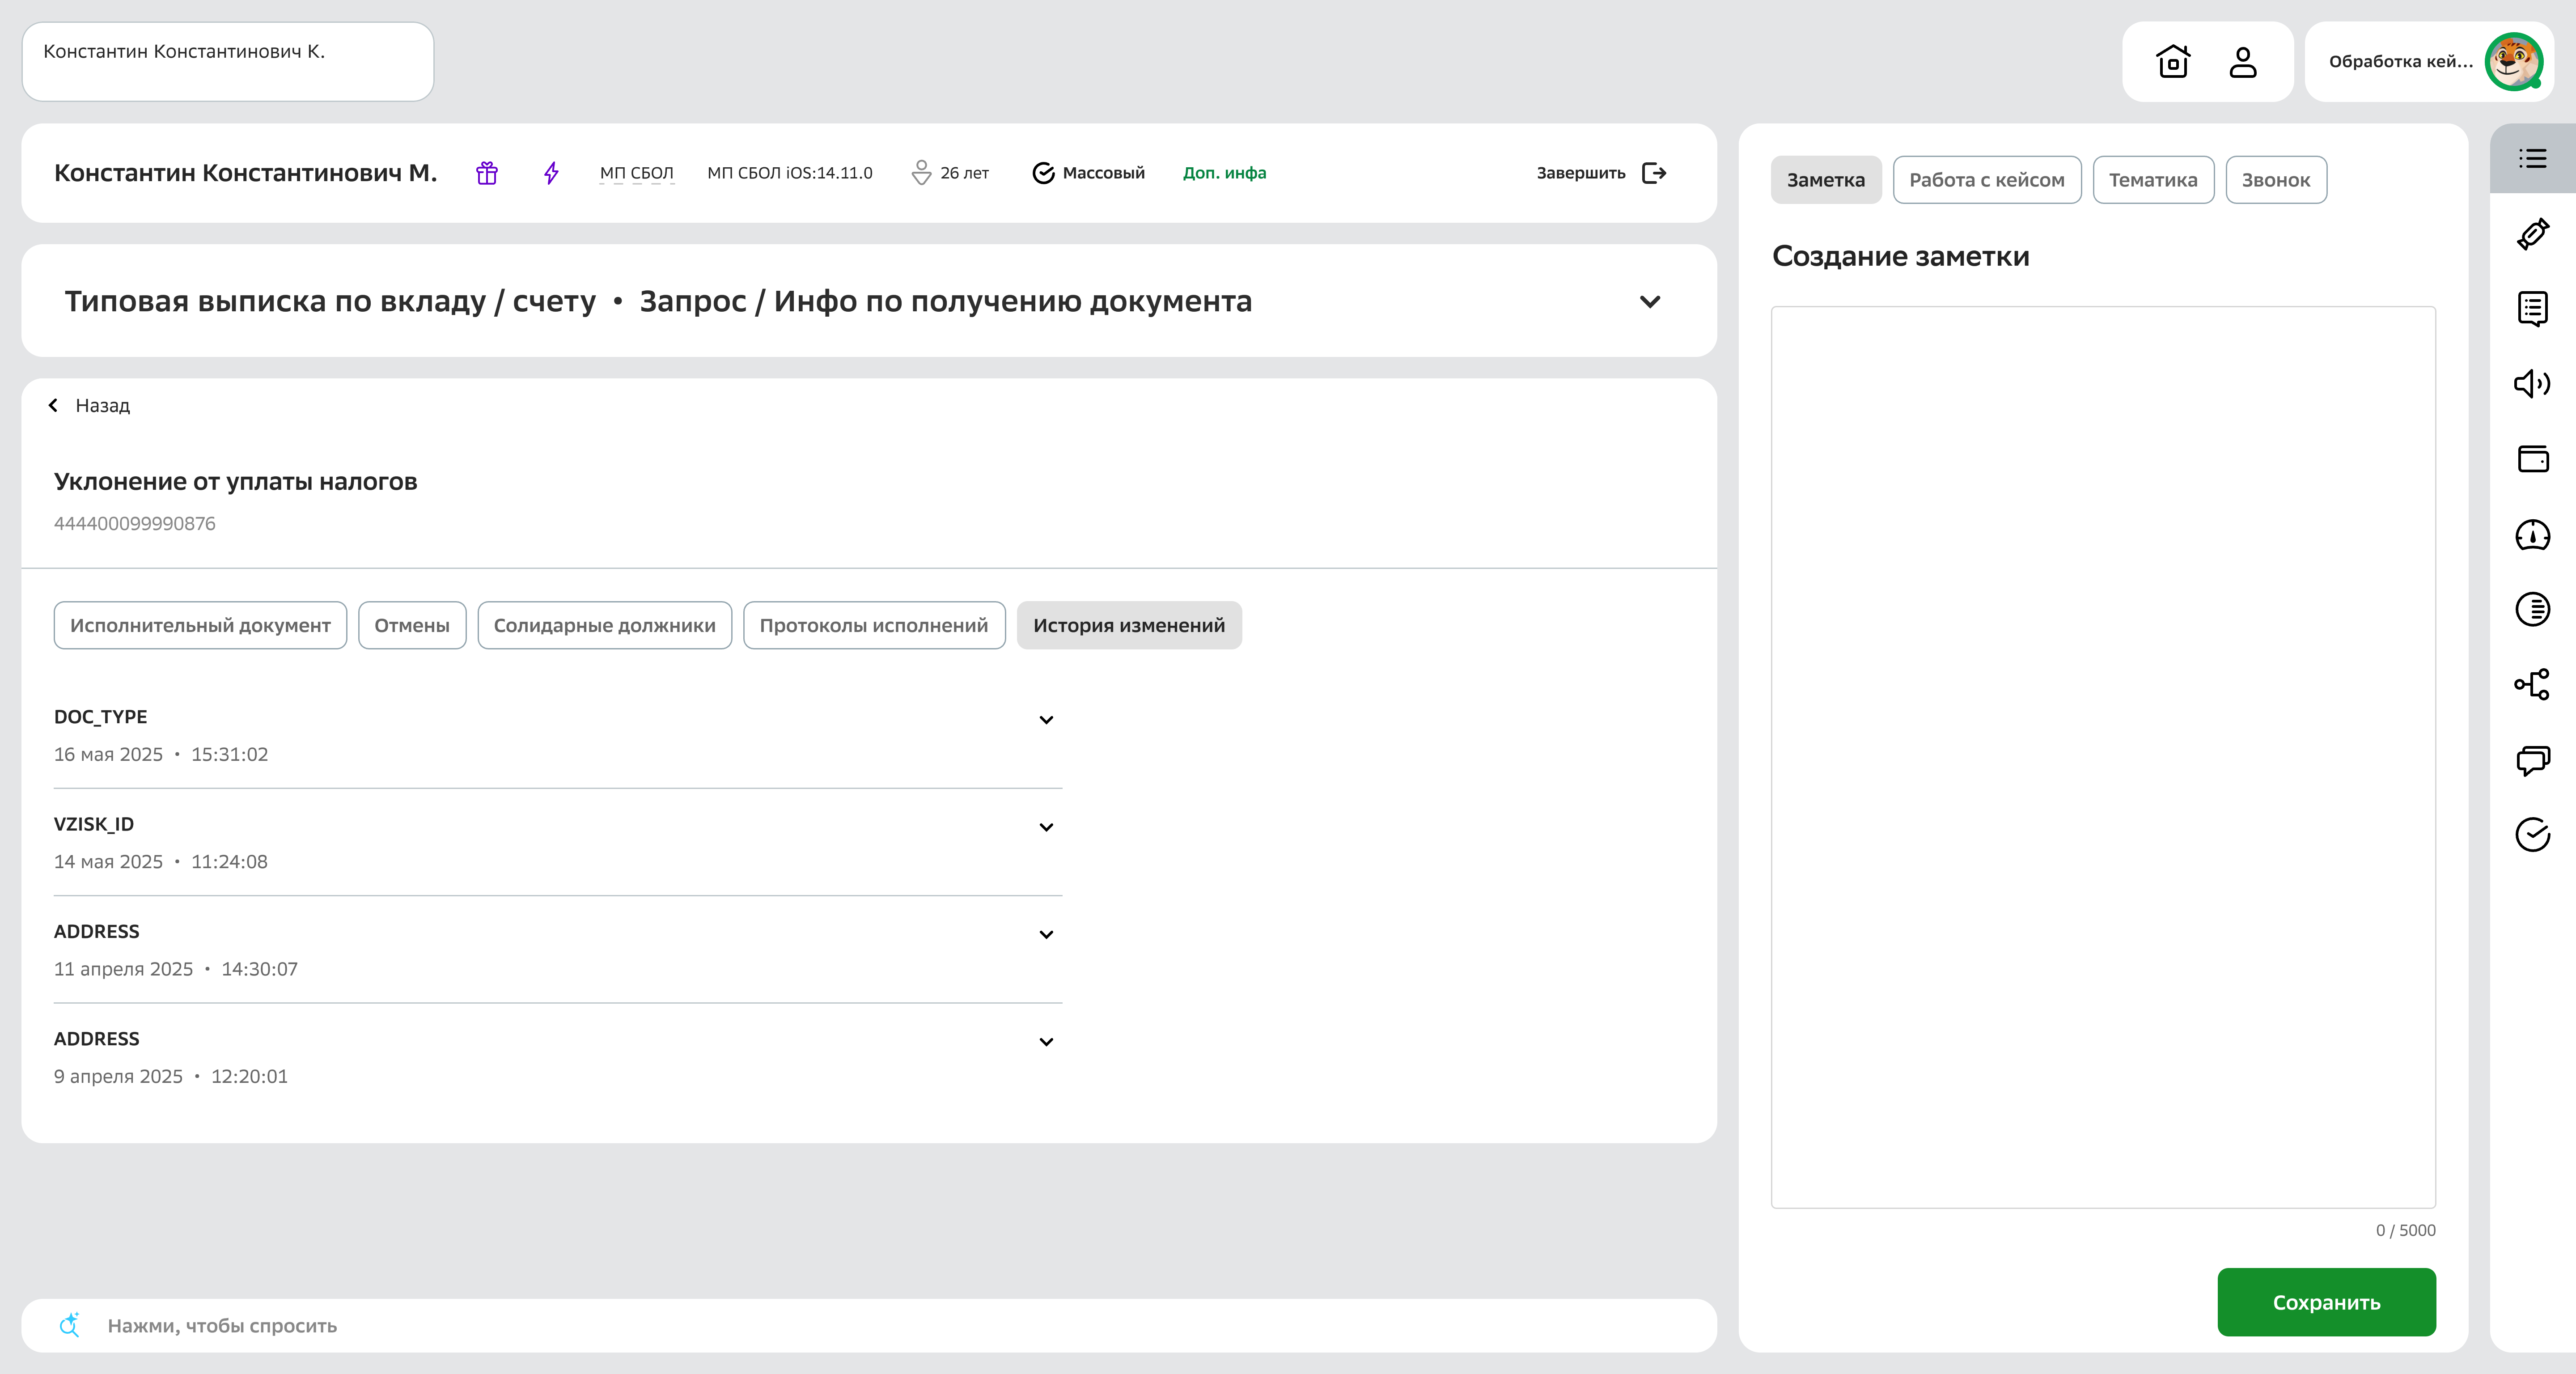Click the checkmark circle sidebar icon
Viewport: 2576px width, 1374px height.
(2532, 835)
